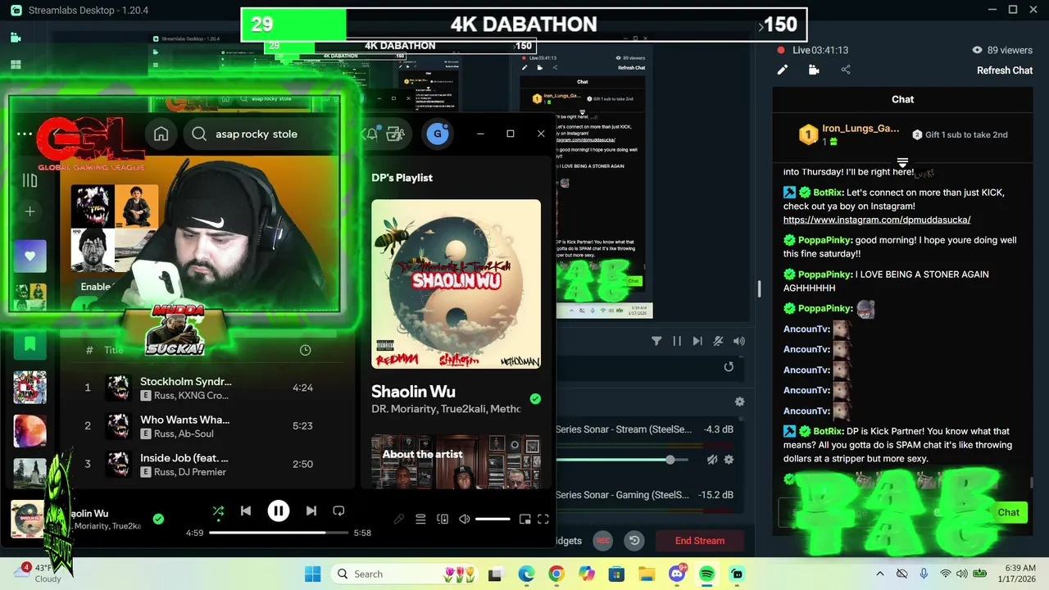The width and height of the screenshot is (1049, 590).
Task: Open Spotify notifications bell icon
Action: (371, 134)
